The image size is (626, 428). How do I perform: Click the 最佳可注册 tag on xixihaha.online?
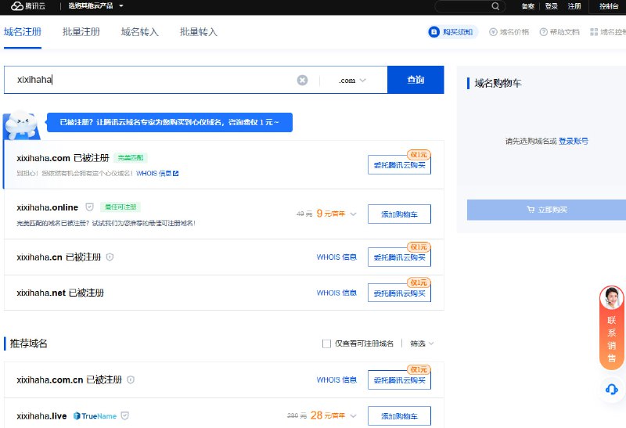121,207
